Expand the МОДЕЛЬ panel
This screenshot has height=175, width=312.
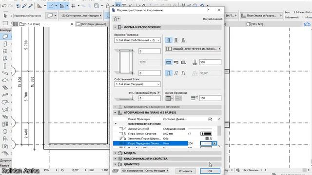115,153
